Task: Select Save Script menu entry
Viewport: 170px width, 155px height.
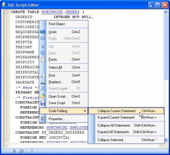Action: point(64,103)
